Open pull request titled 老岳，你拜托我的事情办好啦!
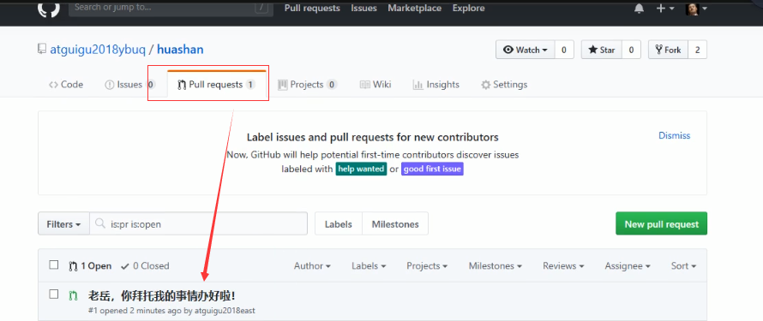This screenshot has width=763, height=321. tap(162, 295)
